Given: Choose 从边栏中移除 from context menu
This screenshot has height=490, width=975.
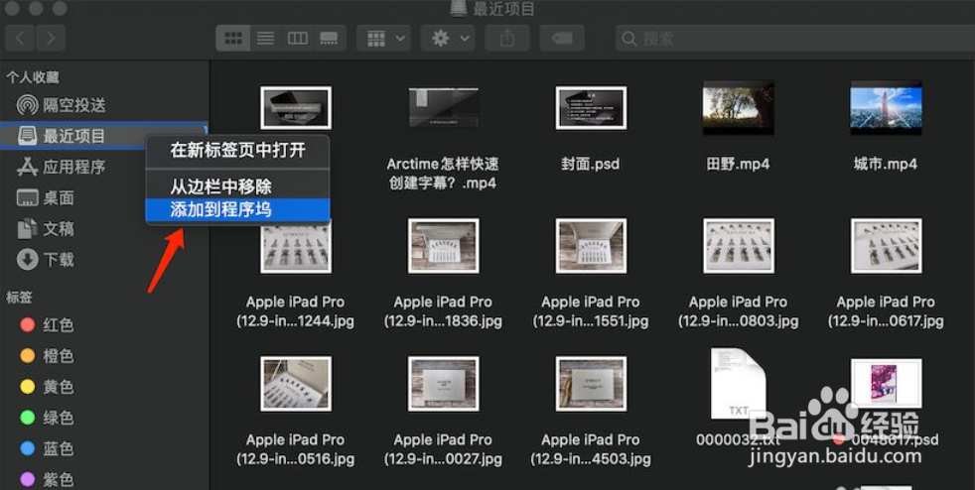Looking at the screenshot, I should 237,186.
